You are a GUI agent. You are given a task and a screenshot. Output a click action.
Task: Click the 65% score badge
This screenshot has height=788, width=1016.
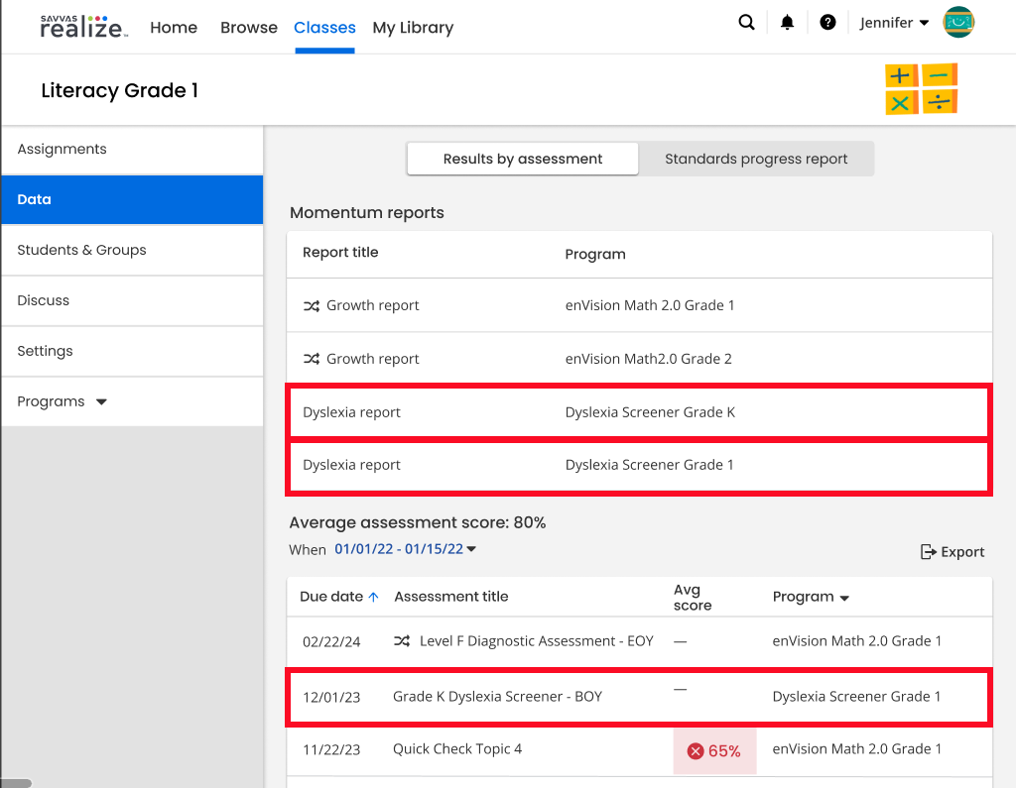tap(714, 751)
